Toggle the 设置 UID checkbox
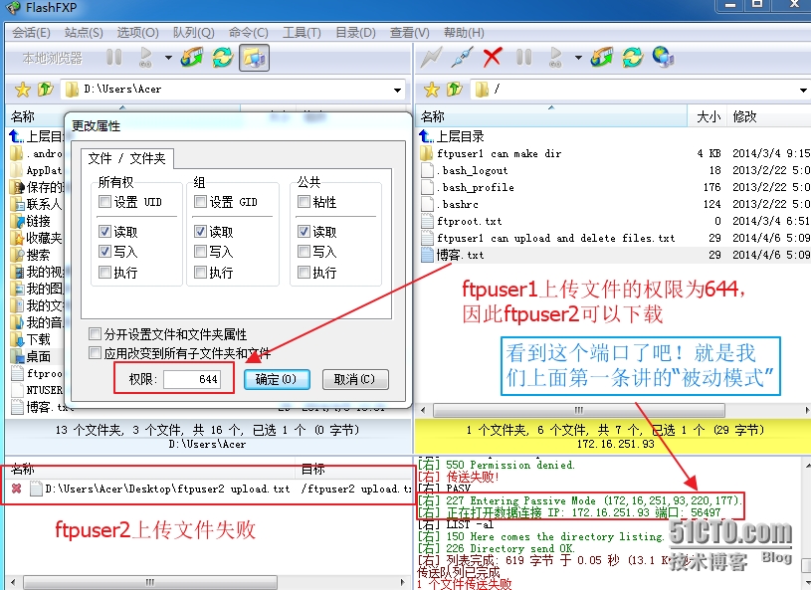The image size is (811, 590). pyautogui.click(x=105, y=201)
